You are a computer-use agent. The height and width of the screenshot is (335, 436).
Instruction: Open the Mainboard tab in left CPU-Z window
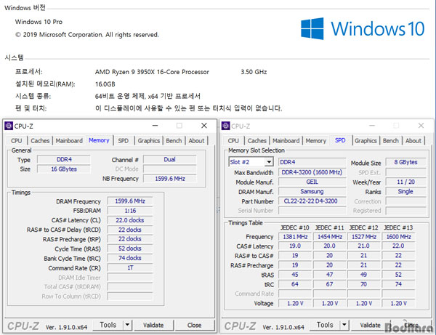click(69, 141)
